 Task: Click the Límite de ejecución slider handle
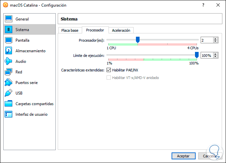[197, 55]
